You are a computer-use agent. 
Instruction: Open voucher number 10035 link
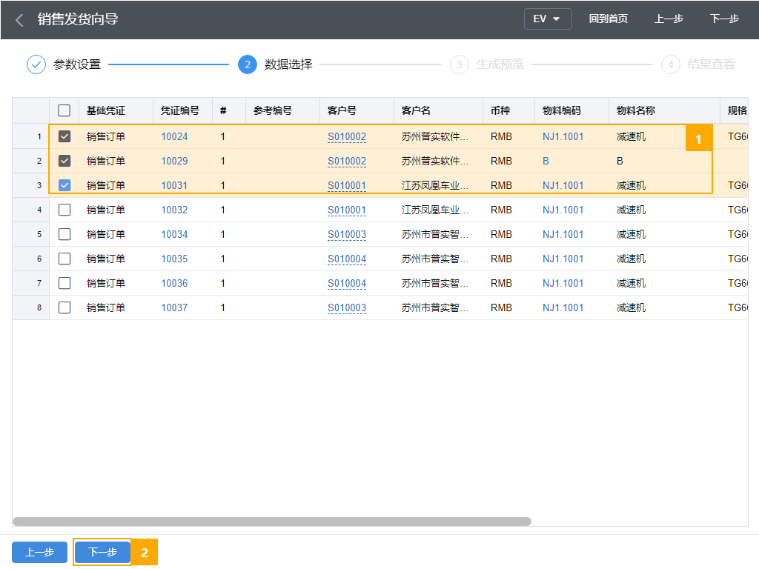(x=174, y=259)
